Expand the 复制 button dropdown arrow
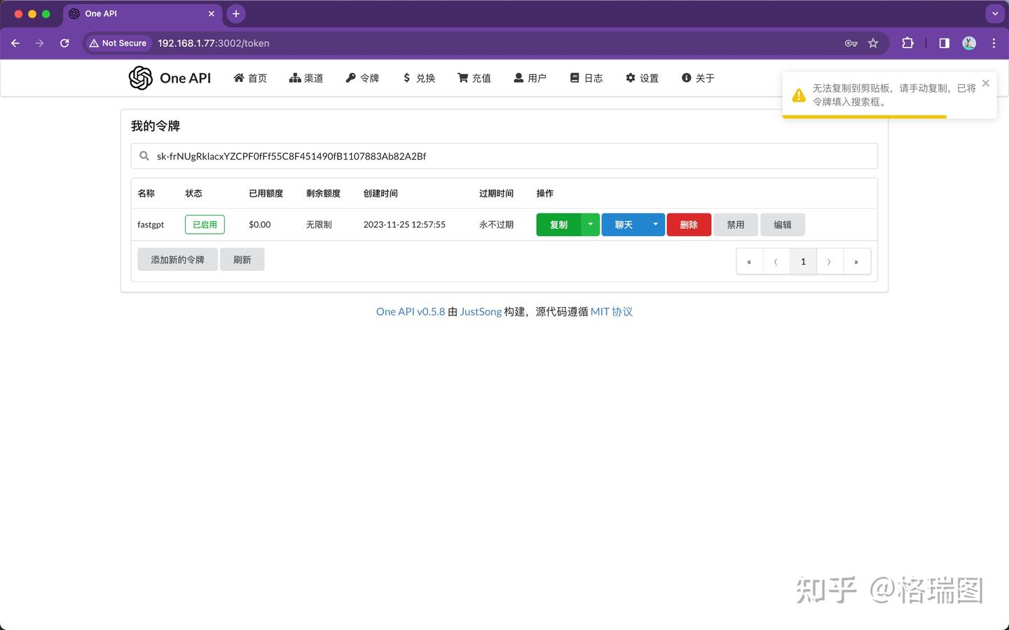This screenshot has width=1009, height=630. [591, 225]
